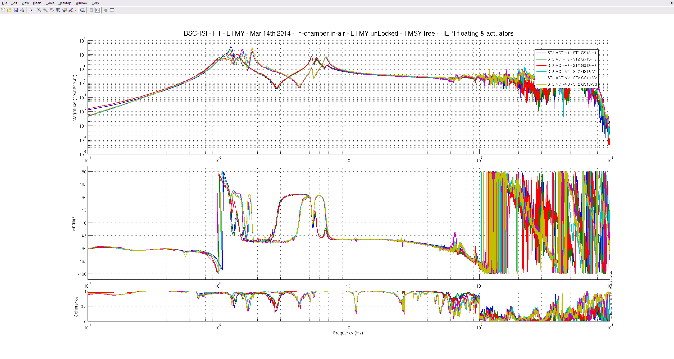Save the figure with the floppy disk icon
674x359 pixels.
(16, 10)
